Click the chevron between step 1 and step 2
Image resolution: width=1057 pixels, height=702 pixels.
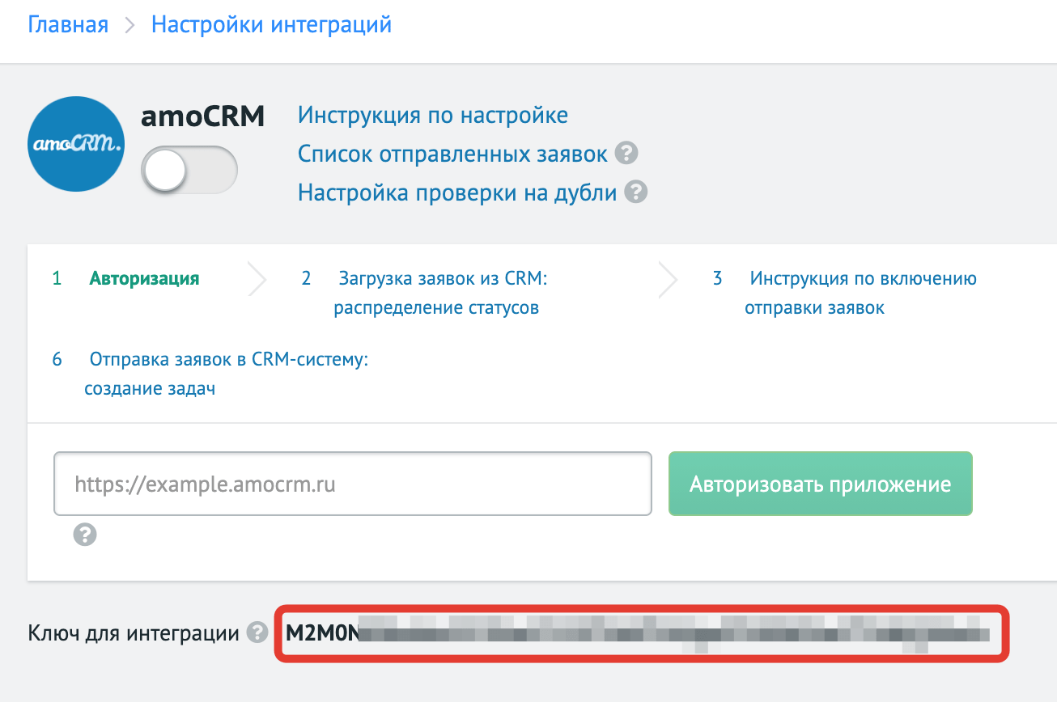point(257,279)
